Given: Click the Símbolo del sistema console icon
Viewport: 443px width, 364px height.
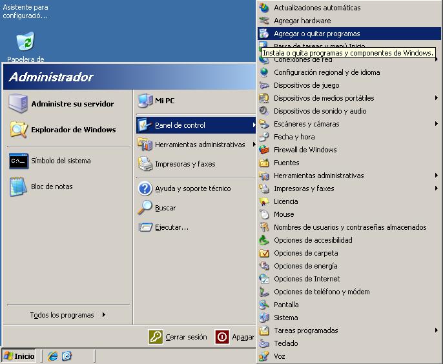Looking at the screenshot, I should pyautogui.click(x=19, y=161).
